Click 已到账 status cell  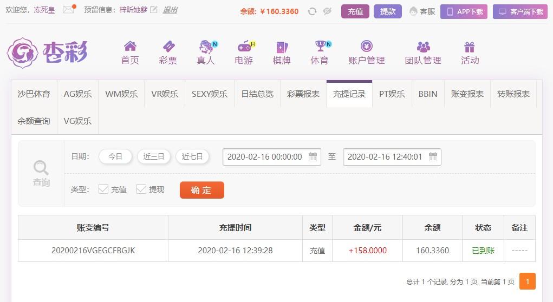click(x=483, y=251)
